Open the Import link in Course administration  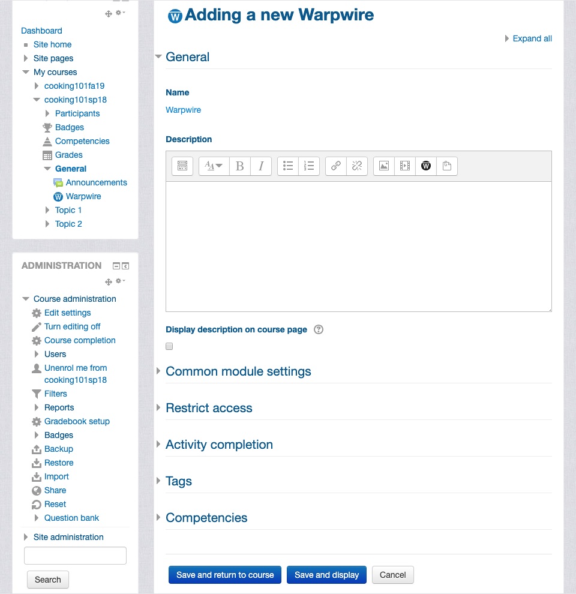[56, 476]
